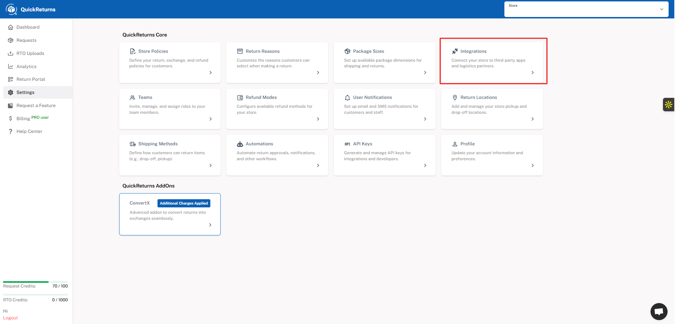Click the Integrations plug icon
The height and width of the screenshot is (324, 675).
[455, 51]
